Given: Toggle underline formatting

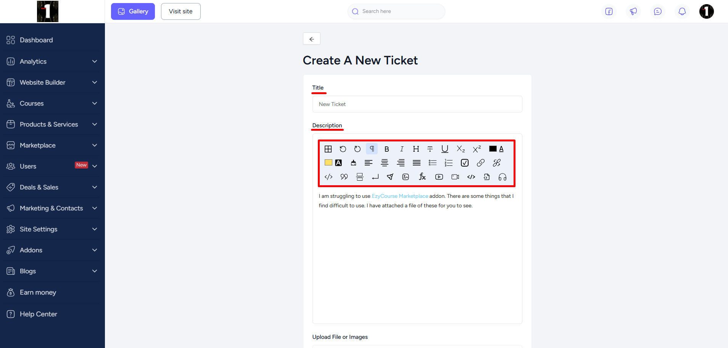Looking at the screenshot, I should (445, 149).
